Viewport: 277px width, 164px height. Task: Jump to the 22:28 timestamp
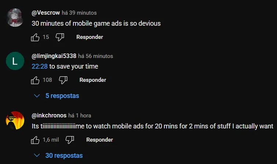tap(40, 66)
